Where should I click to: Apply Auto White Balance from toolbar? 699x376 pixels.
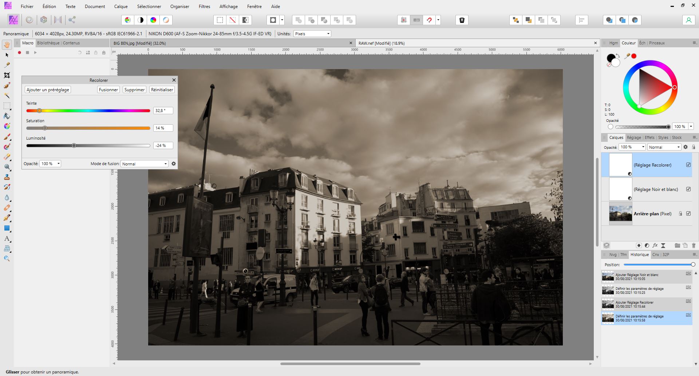click(166, 20)
